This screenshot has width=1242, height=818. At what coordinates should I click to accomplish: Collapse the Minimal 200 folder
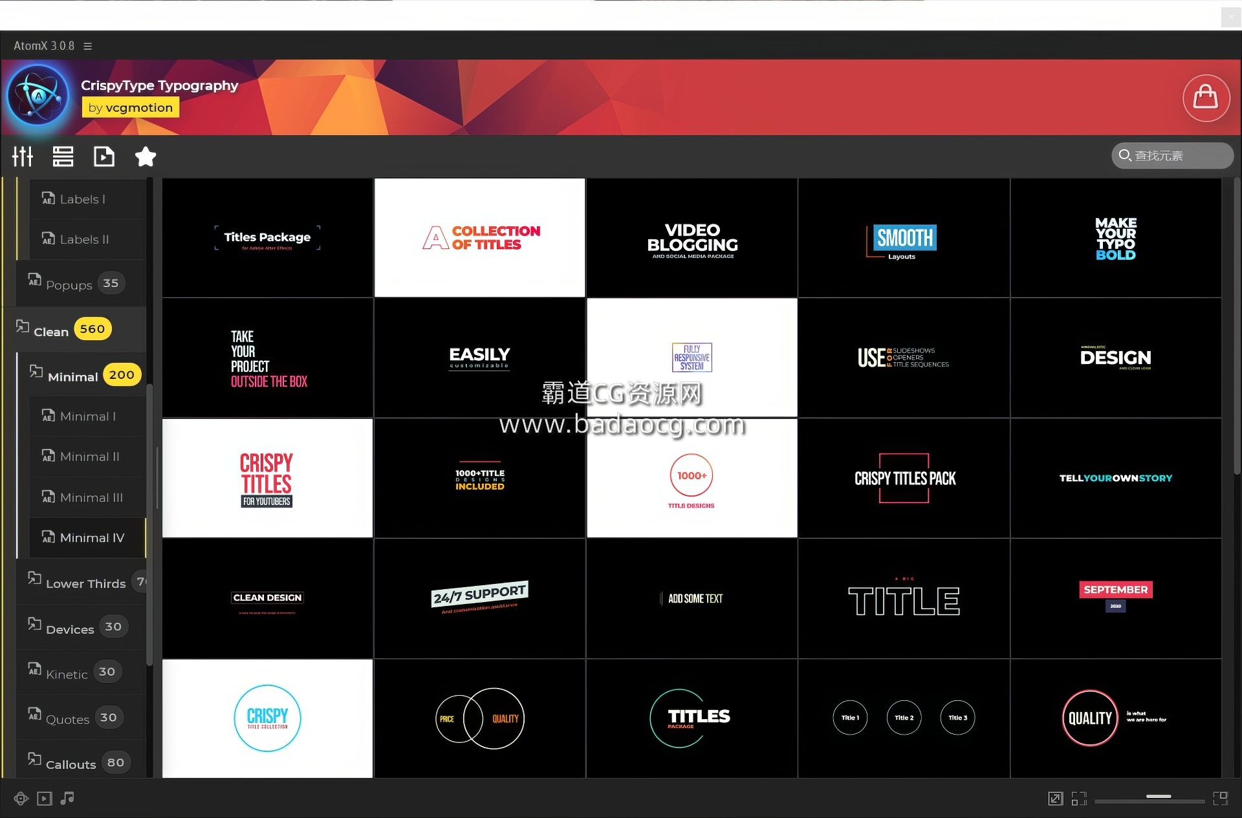pyautogui.click(x=82, y=375)
